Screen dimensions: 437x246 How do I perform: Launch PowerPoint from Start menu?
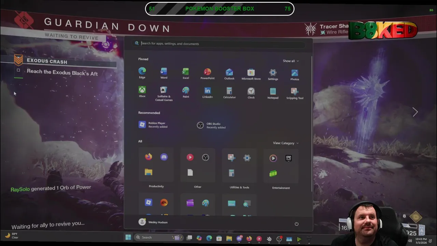pyautogui.click(x=207, y=73)
